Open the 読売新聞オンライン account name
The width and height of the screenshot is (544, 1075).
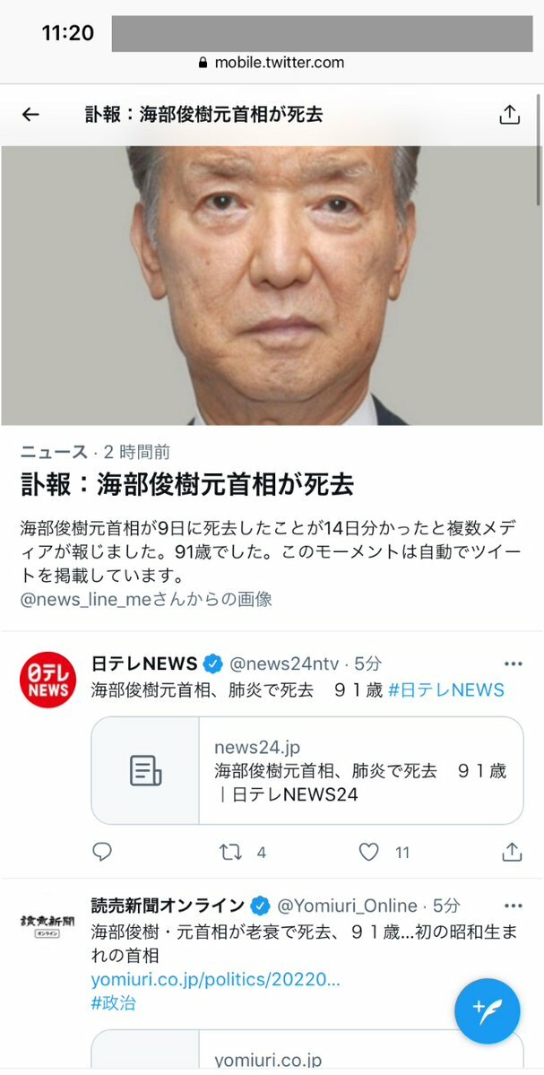point(168,906)
